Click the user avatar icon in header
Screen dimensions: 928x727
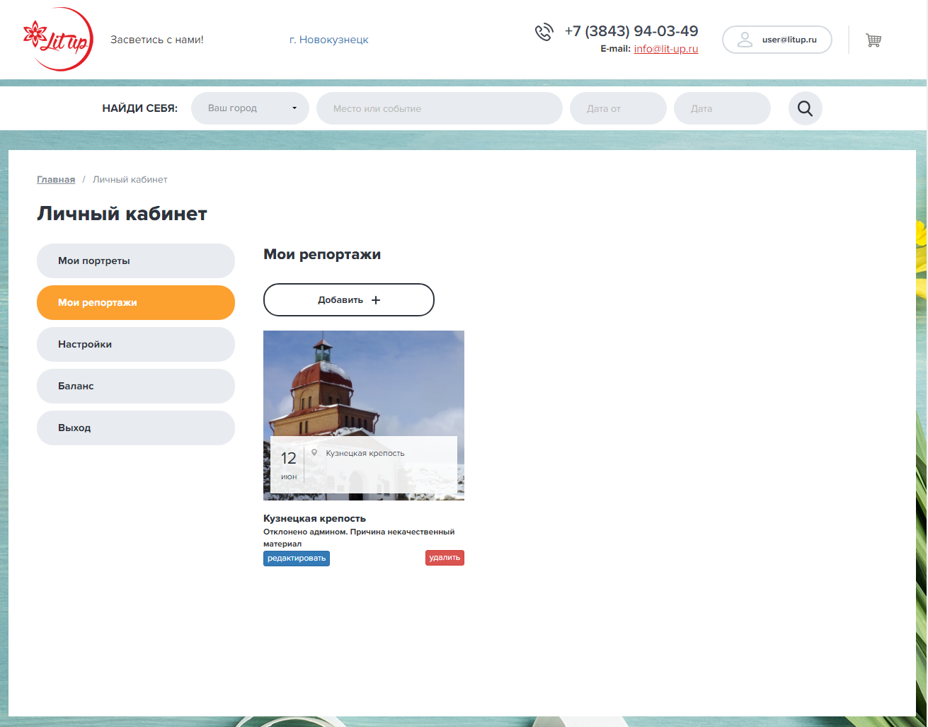(x=745, y=40)
